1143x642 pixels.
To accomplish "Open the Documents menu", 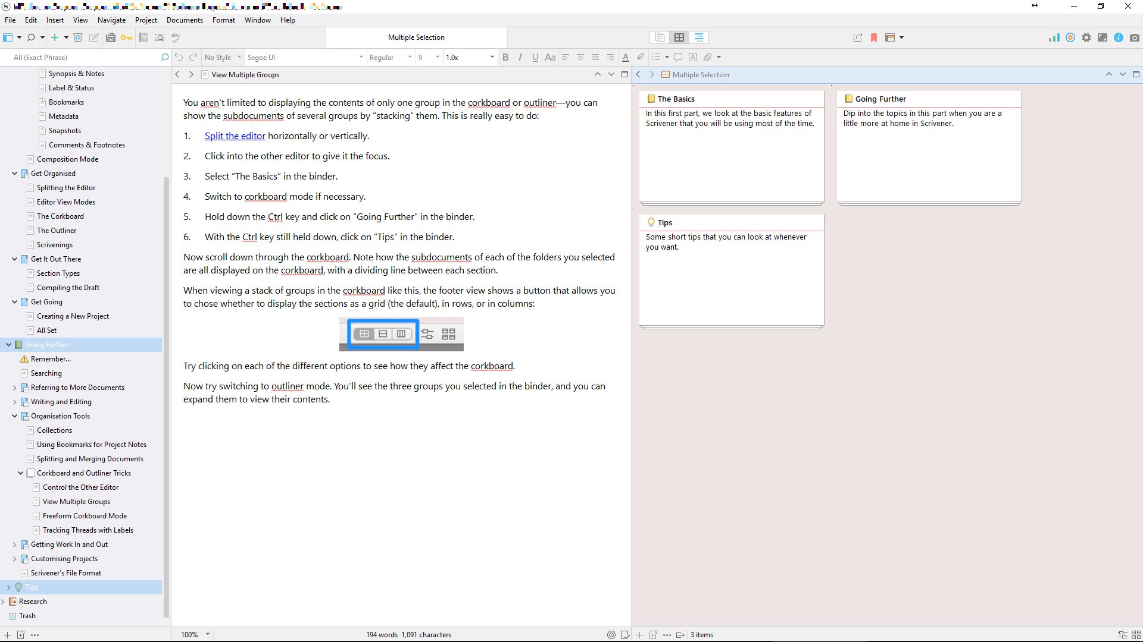I will coord(185,20).
